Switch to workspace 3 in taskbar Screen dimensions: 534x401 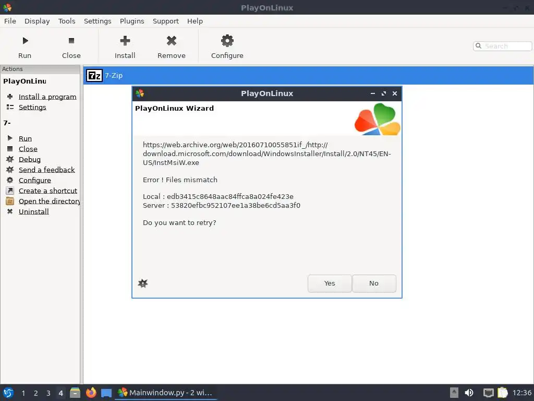(x=48, y=393)
